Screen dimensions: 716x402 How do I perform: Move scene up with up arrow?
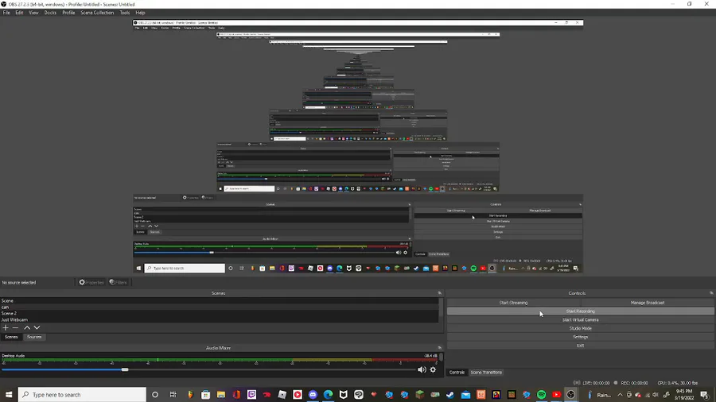[x=27, y=327]
